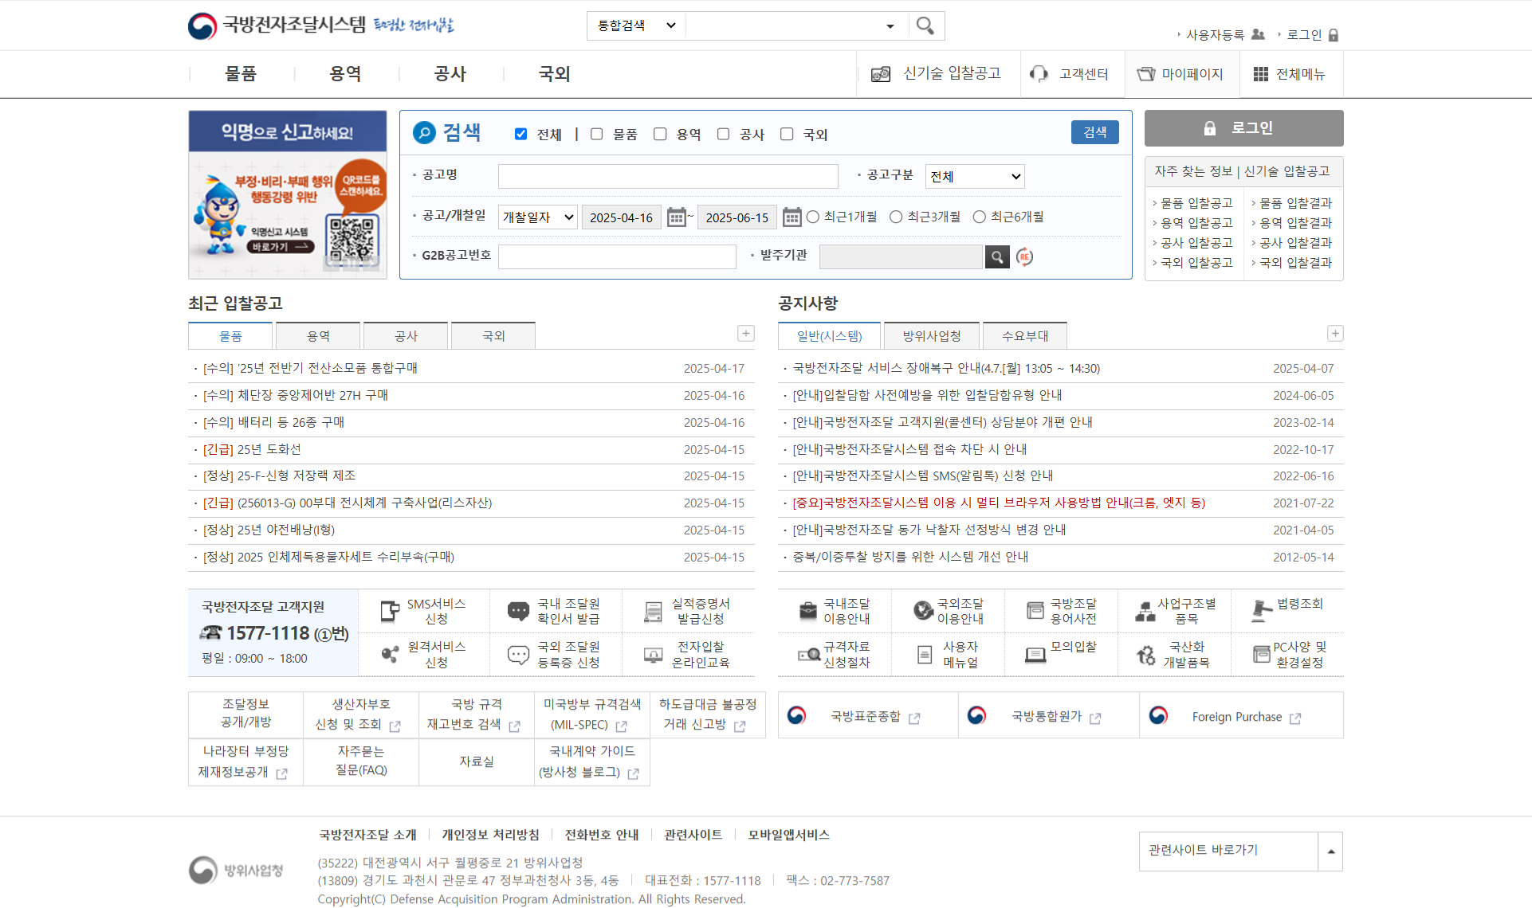Expand the 공고구분 전체 dropdown
1532x908 pixels.
[x=974, y=176]
